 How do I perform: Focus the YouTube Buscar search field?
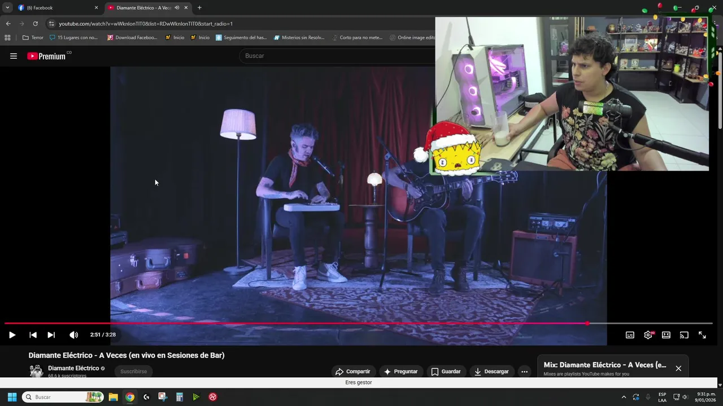click(338, 56)
